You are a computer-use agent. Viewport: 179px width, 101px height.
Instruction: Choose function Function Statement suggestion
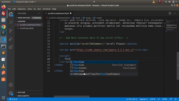tap(104, 65)
